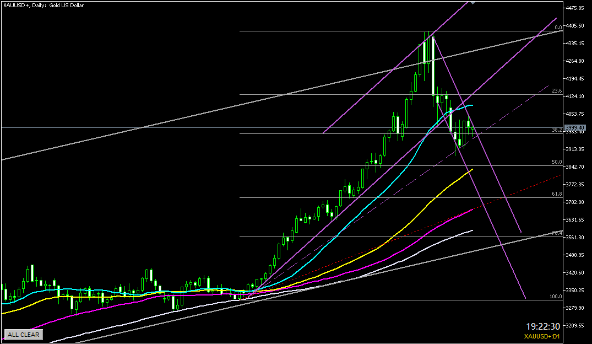
Task: Click the 4124.10 price scale value
Action: pos(574,96)
